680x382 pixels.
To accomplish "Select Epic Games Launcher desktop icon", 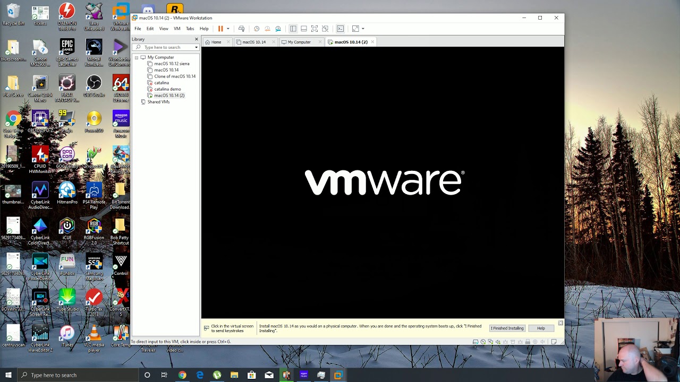I will pyautogui.click(x=67, y=53).
